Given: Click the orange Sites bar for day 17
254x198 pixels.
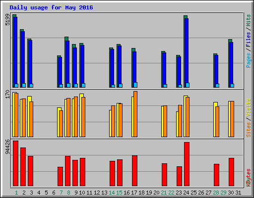Looking at the screenshot, I should (x=135, y=114).
